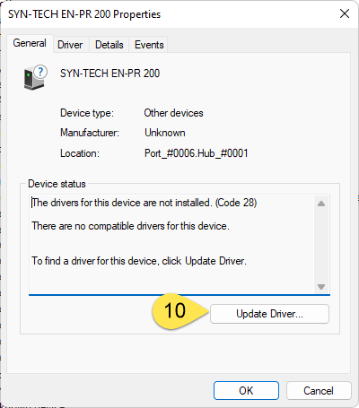359x408 pixels.
Task: Select the Details tab
Action: click(x=109, y=45)
